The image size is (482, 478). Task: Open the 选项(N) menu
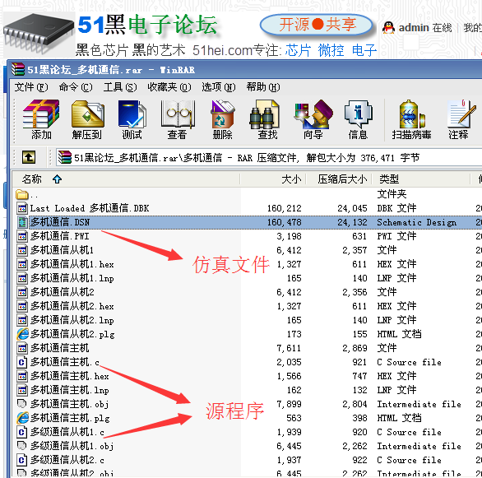point(219,87)
